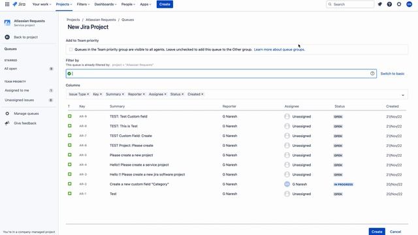Viewport: 418px width, 235px height.
Task: Click the search magnifier icon
Action: click(330, 5)
